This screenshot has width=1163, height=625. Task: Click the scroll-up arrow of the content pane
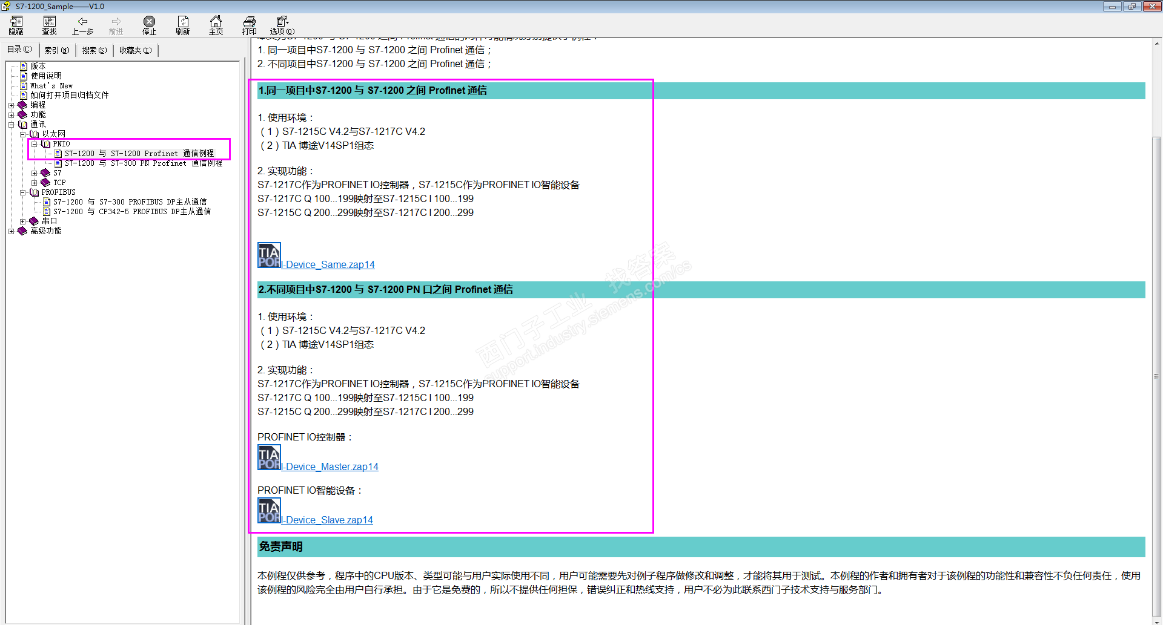point(1156,44)
